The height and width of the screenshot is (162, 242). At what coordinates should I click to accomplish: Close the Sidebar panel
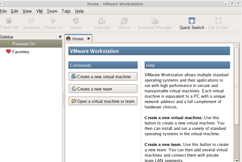[x=60, y=37]
